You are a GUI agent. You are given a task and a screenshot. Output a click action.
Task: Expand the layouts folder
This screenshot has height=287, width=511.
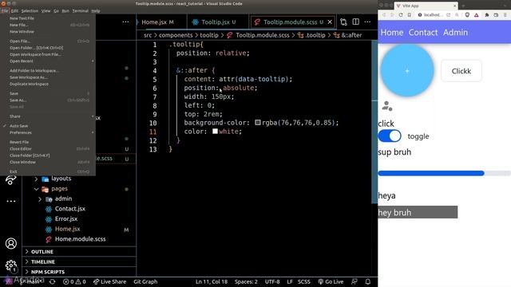point(36,179)
